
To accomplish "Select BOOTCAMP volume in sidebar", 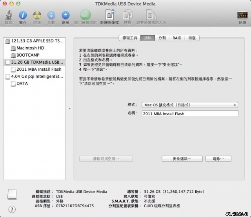I will [35, 55].
